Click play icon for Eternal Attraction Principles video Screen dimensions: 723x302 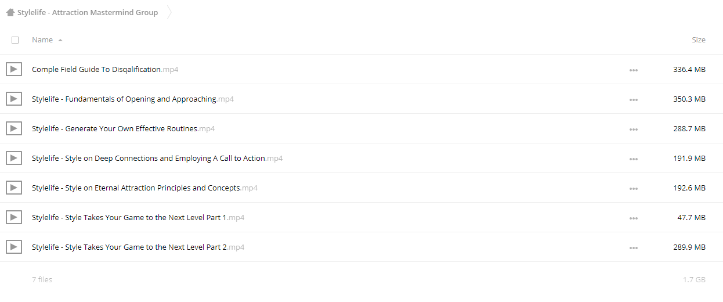(14, 188)
